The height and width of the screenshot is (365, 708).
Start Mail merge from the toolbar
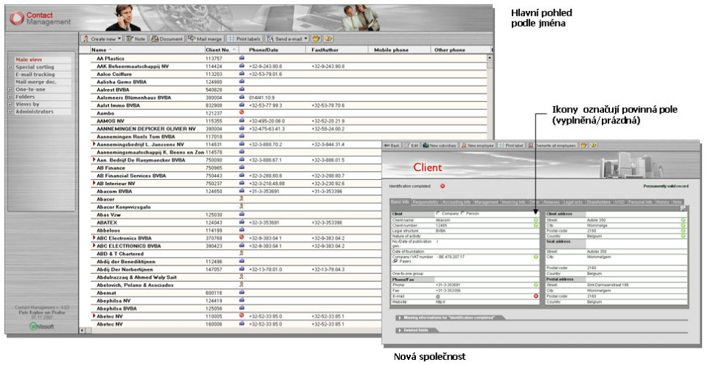point(206,38)
